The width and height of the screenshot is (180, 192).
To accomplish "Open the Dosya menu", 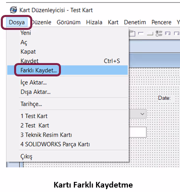I will click(17, 22).
